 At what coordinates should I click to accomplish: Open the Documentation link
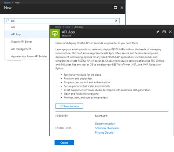pos(105,124)
